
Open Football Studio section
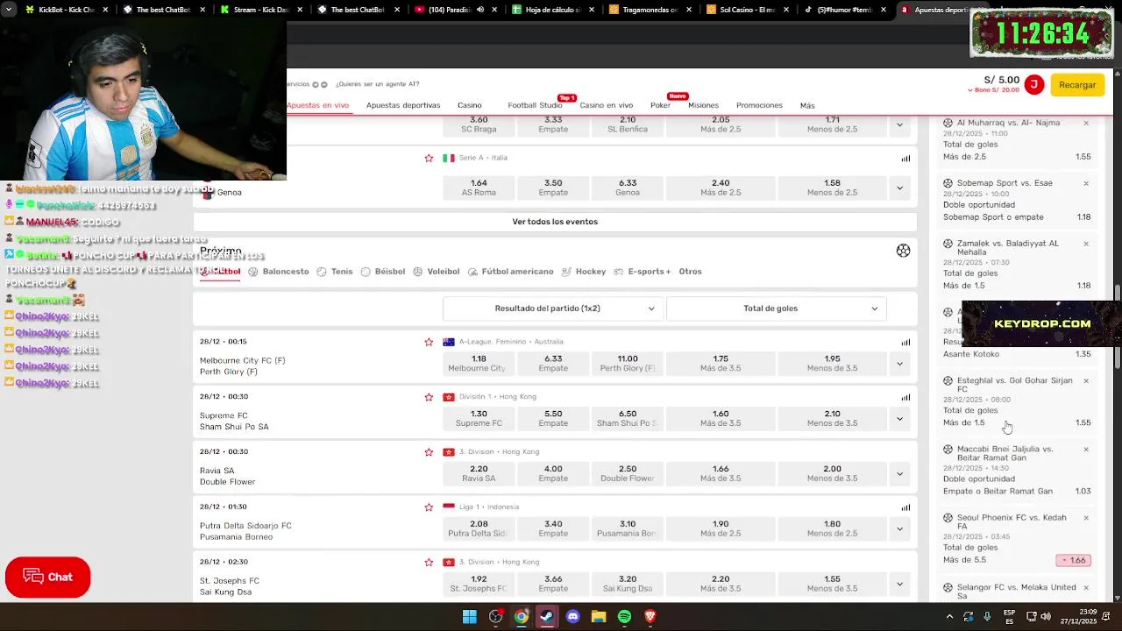(x=535, y=105)
